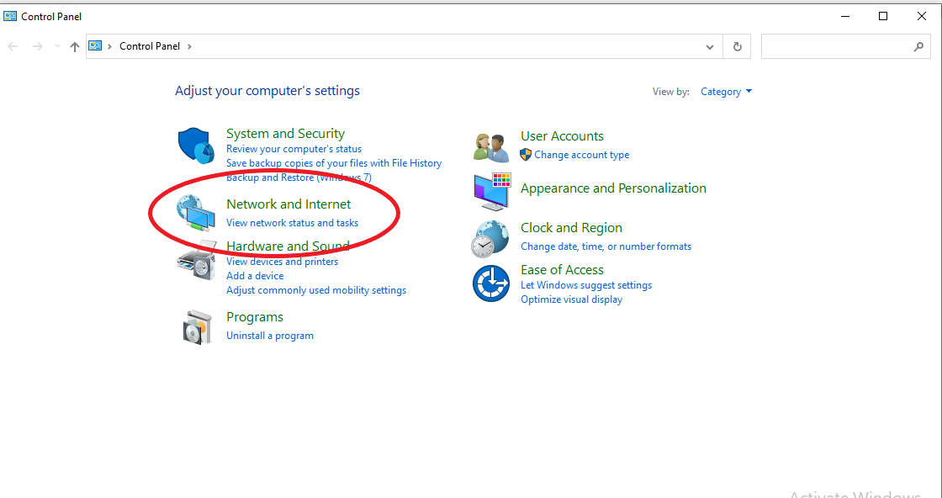Click the Appearance and Personalization monitor icon
The height and width of the screenshot is (498, 942).
[492, 191]
